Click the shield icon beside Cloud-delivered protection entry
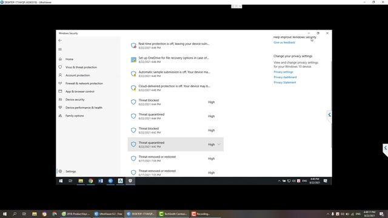388x218 pixels. 133,88
